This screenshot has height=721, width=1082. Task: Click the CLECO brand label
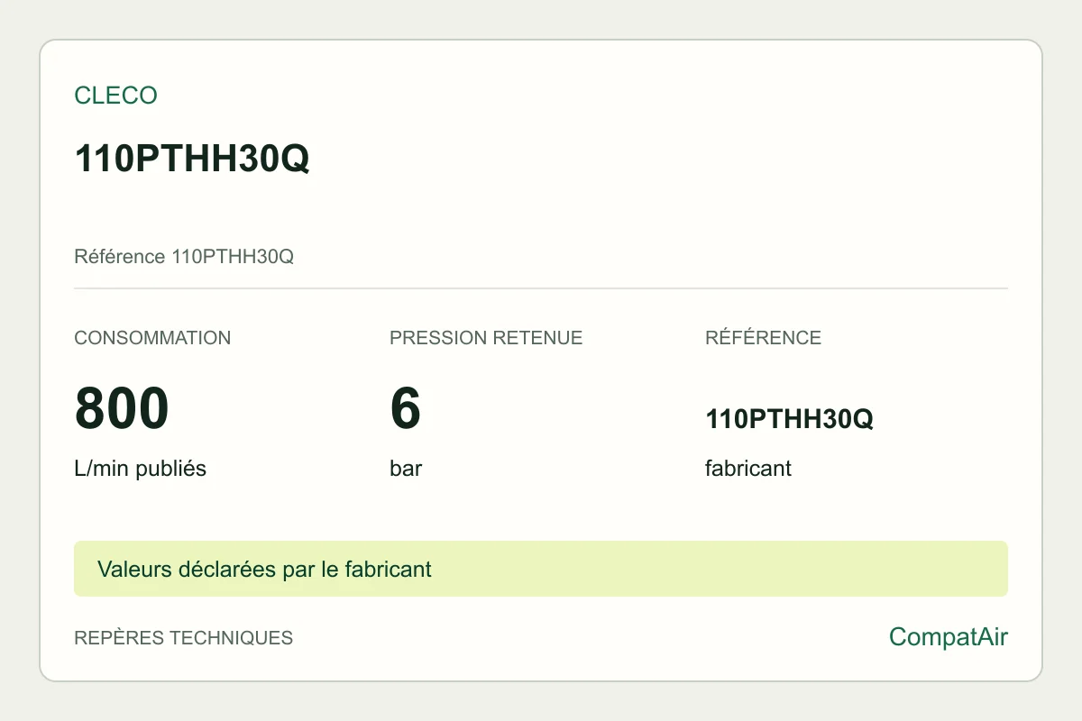tap(115, 96)
